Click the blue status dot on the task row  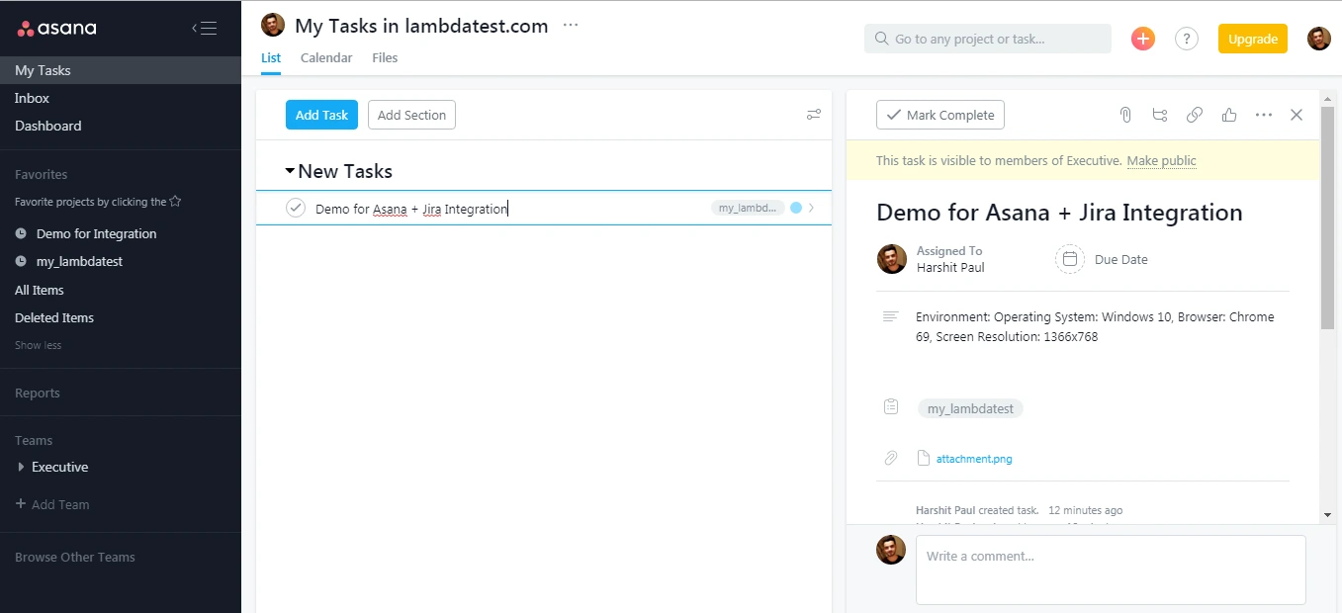796,208
